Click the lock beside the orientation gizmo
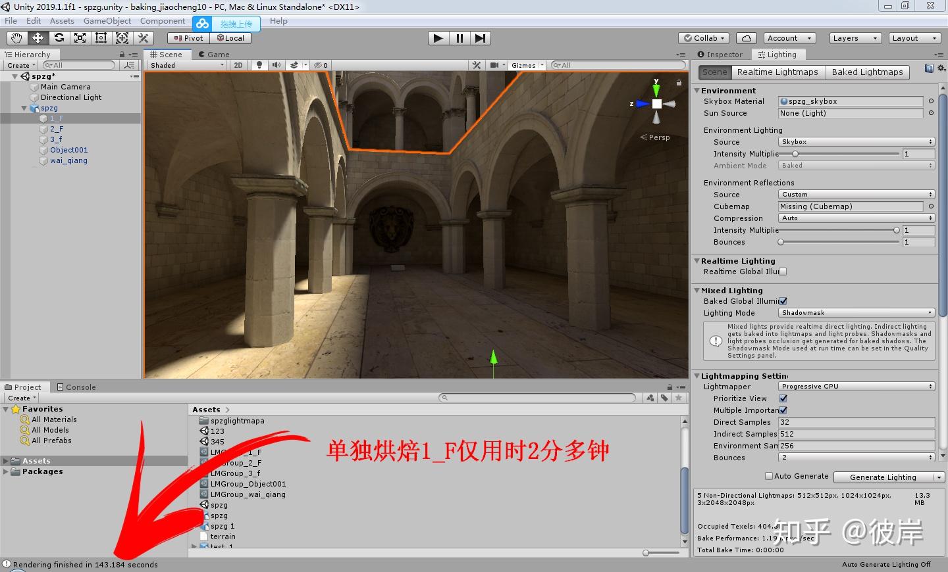The width and height of the screenshot is (948, 572). [x=679, y=83]
